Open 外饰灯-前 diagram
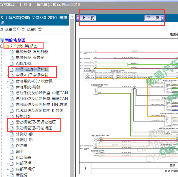 click(24, 134)
